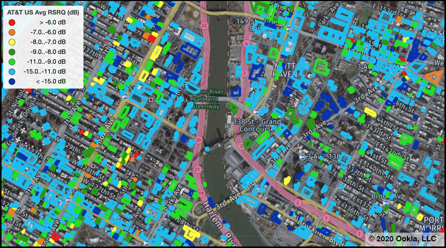Click the exit 20 highway shield
Screen dimensions: 446x248
(x=198, y=140)
